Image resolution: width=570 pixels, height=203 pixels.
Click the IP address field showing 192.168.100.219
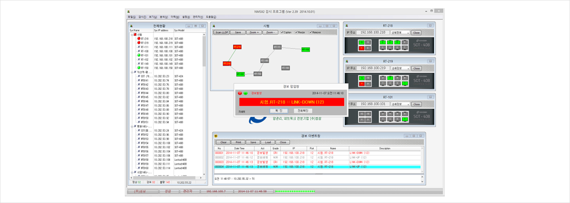click(x=373, y=68)
